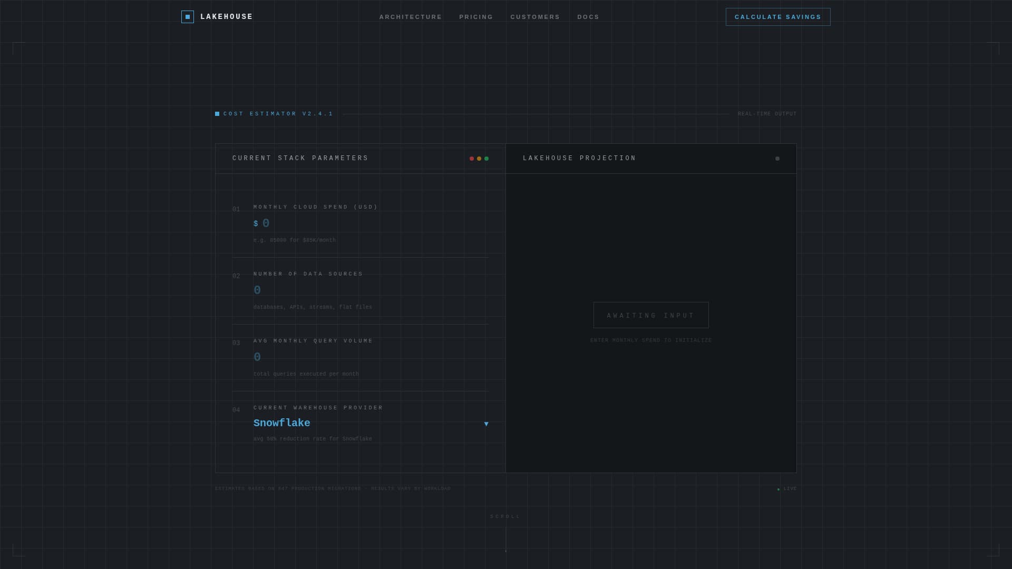
Task: Click the step number 01 label
Action: tap(236, 209)
